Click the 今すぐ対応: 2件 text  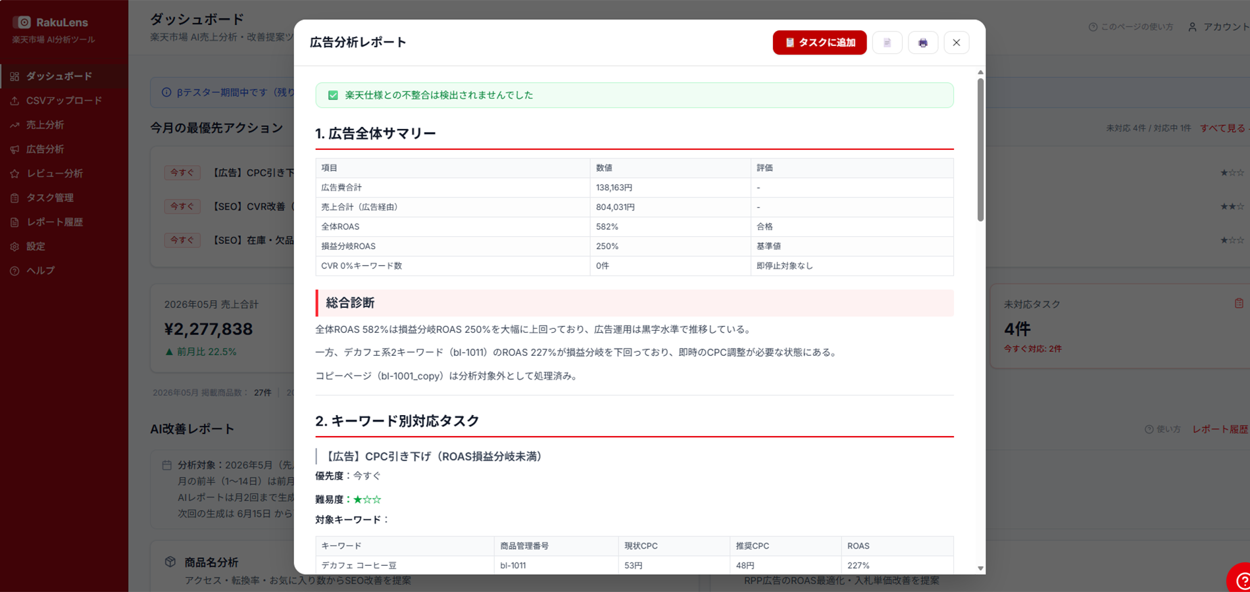pos(1032,349)
